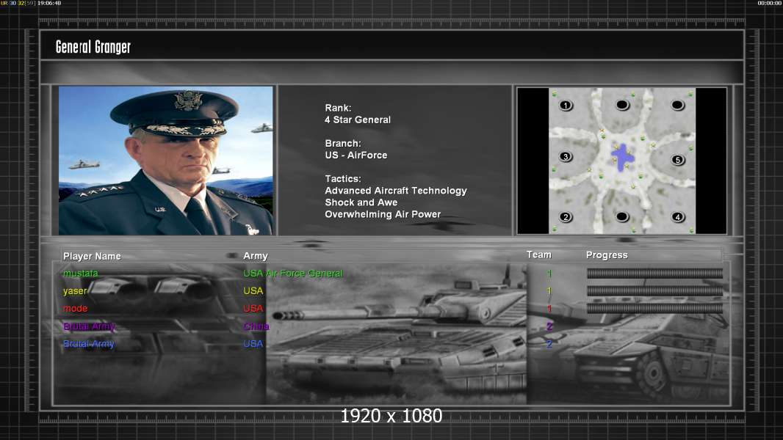Click mode's red USA army entry
The width and height of the screenshot is (783, 440).
coord(253,309)
